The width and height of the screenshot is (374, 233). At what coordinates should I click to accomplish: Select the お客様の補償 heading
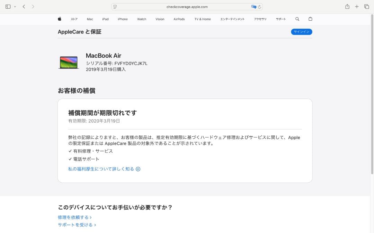[77, 90]
